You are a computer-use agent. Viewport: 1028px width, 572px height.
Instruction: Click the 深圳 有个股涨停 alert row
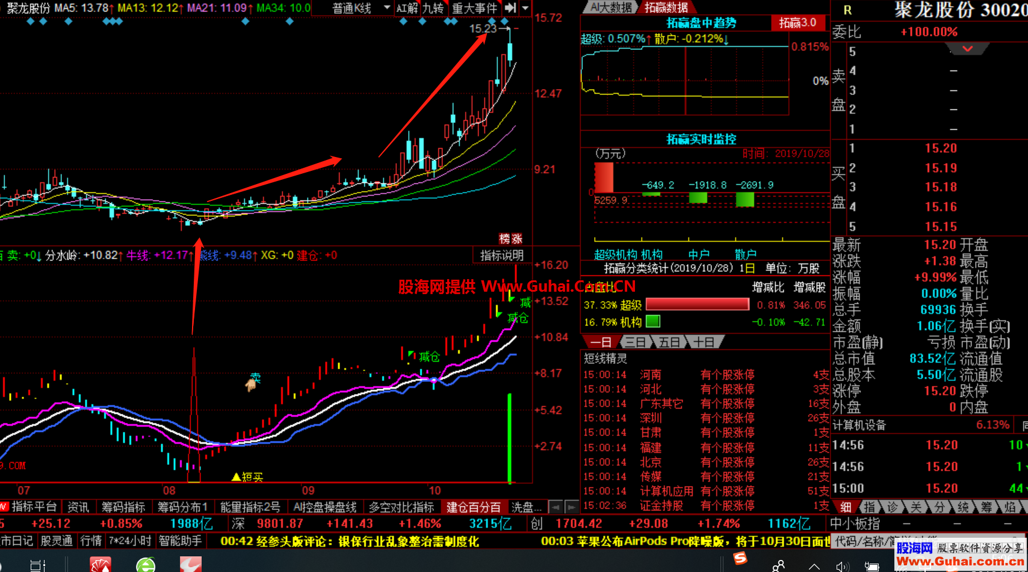coord(706,418)
